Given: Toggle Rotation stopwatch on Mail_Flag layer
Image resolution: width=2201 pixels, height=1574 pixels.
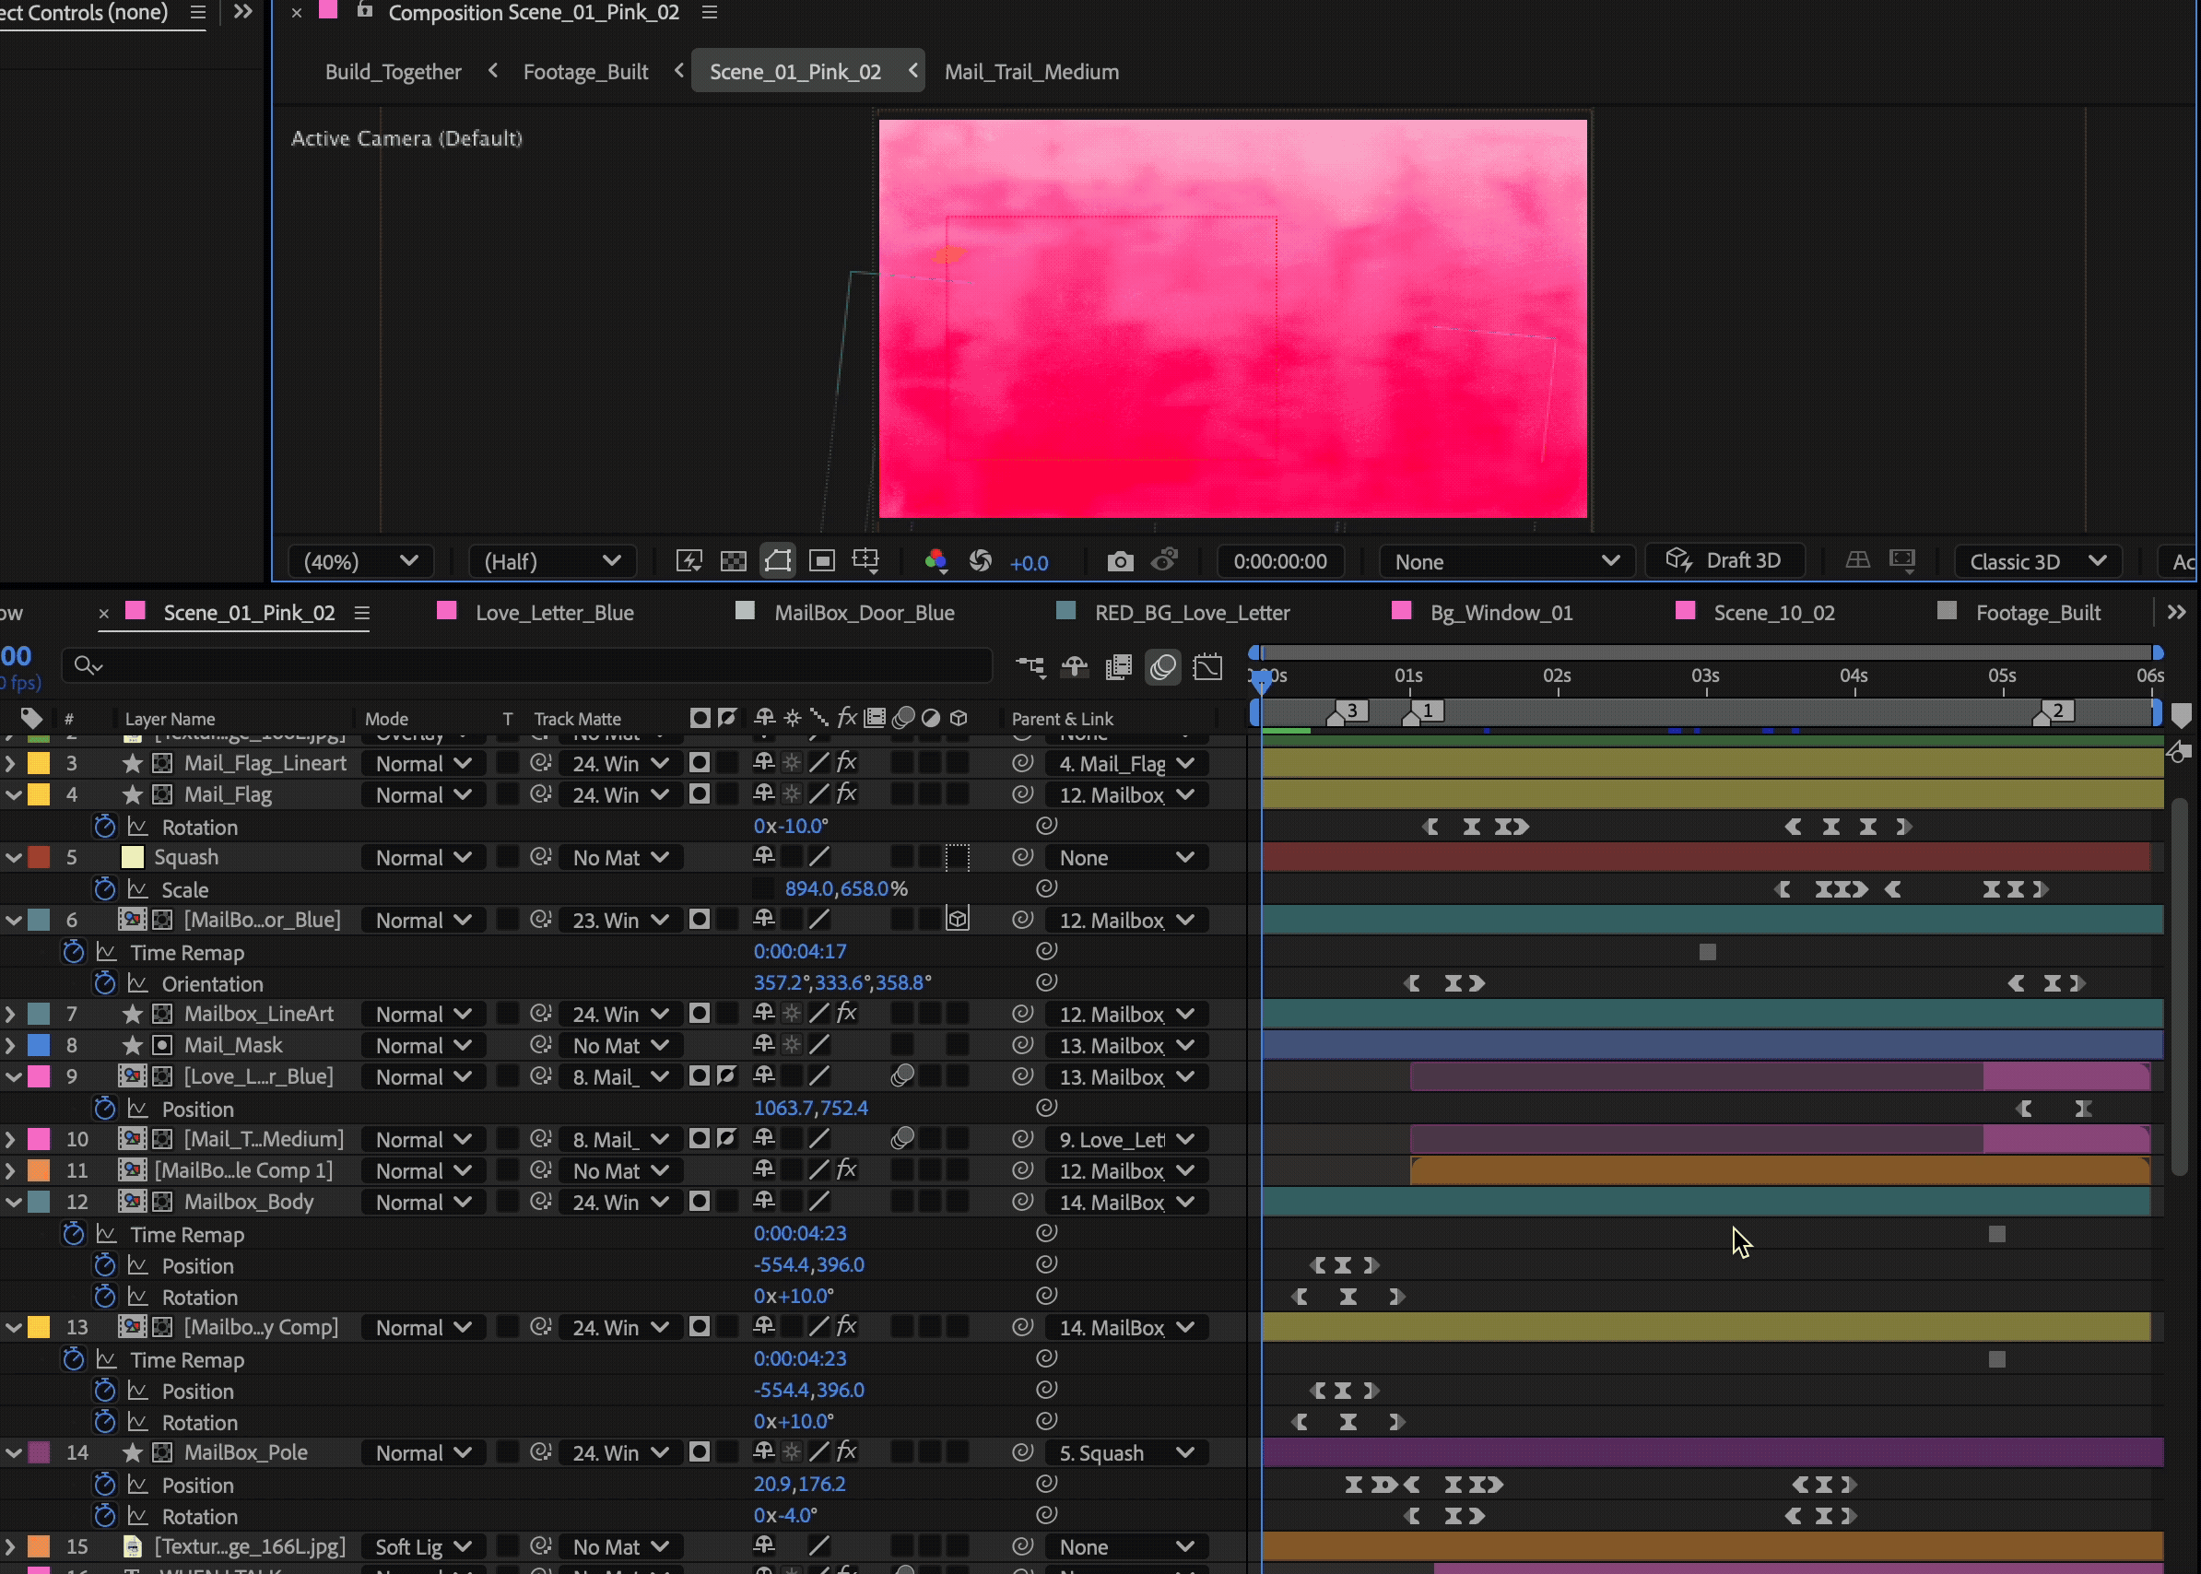Looking at the screenshot, I should 105,827.
